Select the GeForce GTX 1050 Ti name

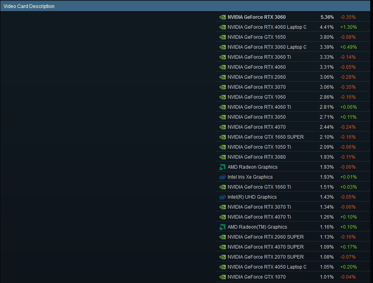[x=259, y=147]
